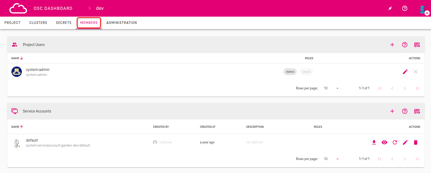The width and height of the screenshot is (431, 173).
Task: Edit the default service account
Action: pos(405,142)
